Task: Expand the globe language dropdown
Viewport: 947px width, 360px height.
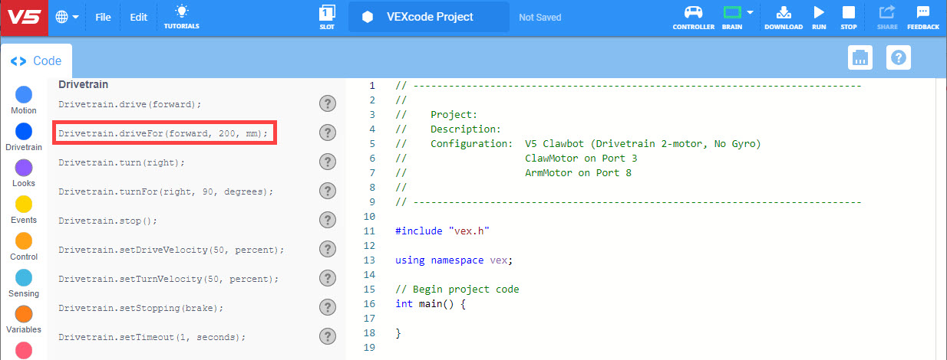Action: tap(68, 18)
